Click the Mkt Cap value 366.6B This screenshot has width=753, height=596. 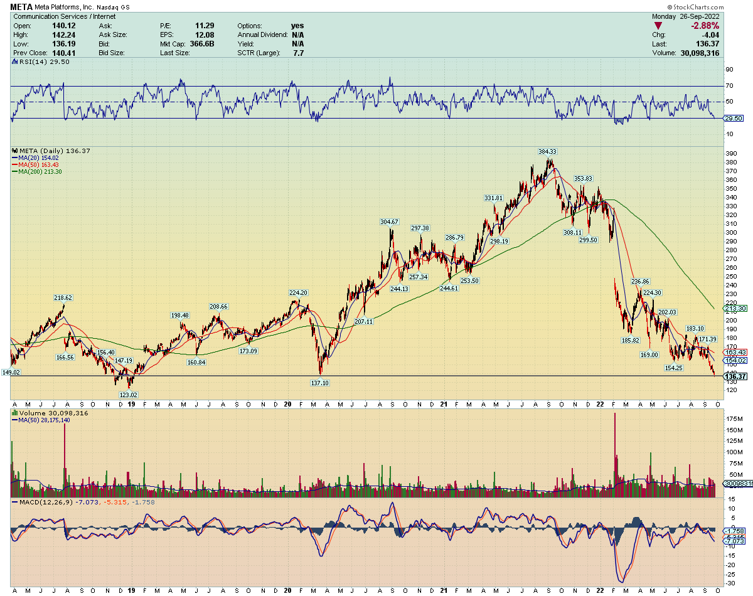(x=202, y=44)
